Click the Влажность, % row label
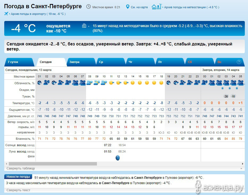This screenshot has width=248, height=195. click(x=25, y=139)
